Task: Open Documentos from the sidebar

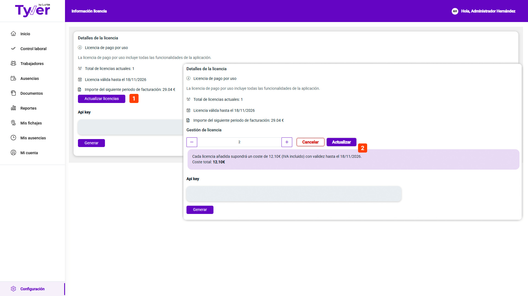Action: pos(31,93)
